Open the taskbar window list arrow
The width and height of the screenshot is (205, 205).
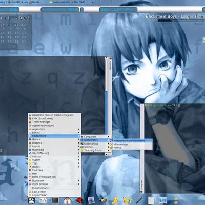pyautogui.click(x=93, y=2)
